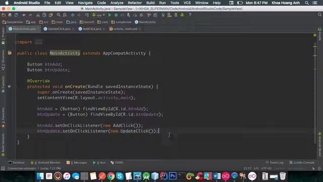This screenshot has width=323, height=182.
Task: Click the Redo arrow in toolbar
Action: click(30, 15)
